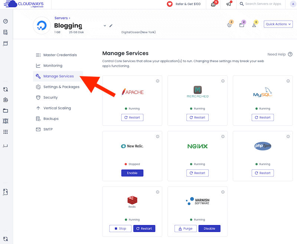
Task: Stop the Redis service
Action: tap(120, 228)
